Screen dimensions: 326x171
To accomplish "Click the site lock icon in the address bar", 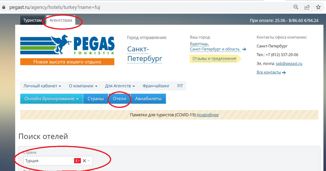I will (x=4, y=7).
